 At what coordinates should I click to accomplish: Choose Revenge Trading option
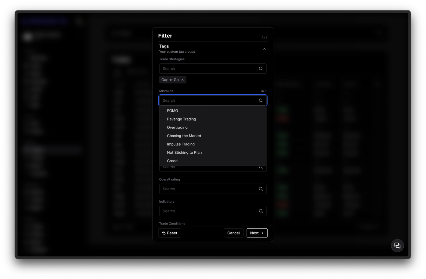click(x=213, y=119)
